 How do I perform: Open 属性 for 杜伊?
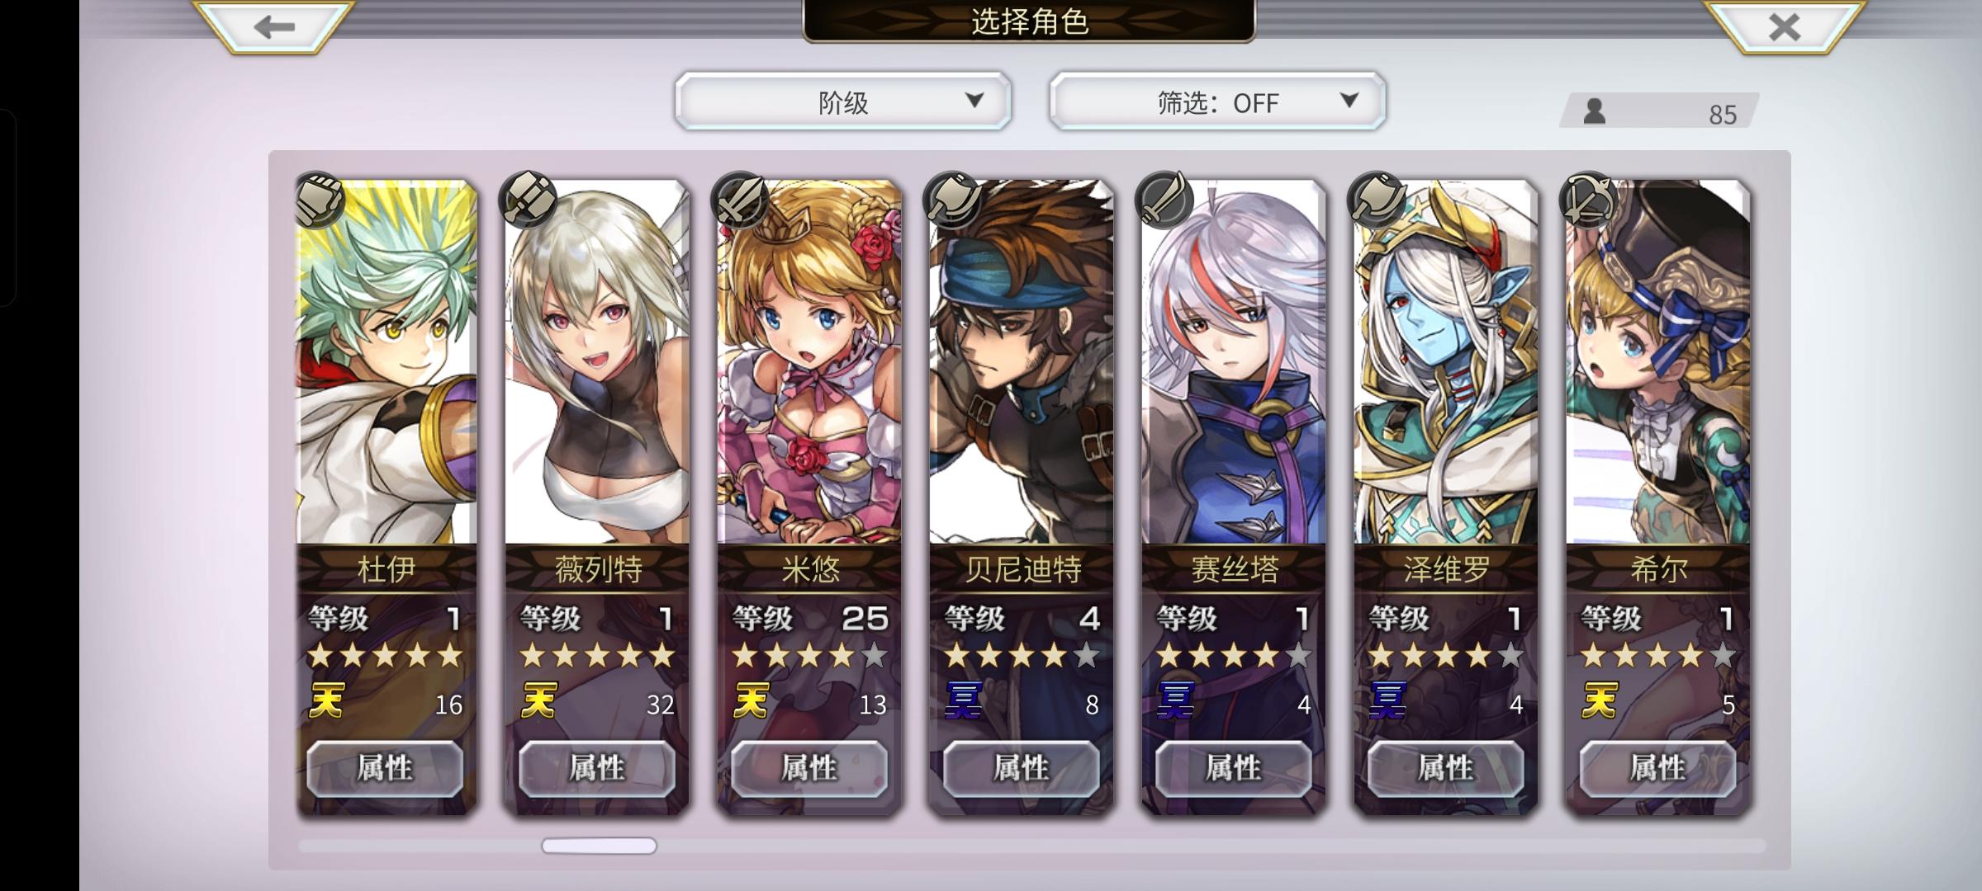tap(385, 768)
